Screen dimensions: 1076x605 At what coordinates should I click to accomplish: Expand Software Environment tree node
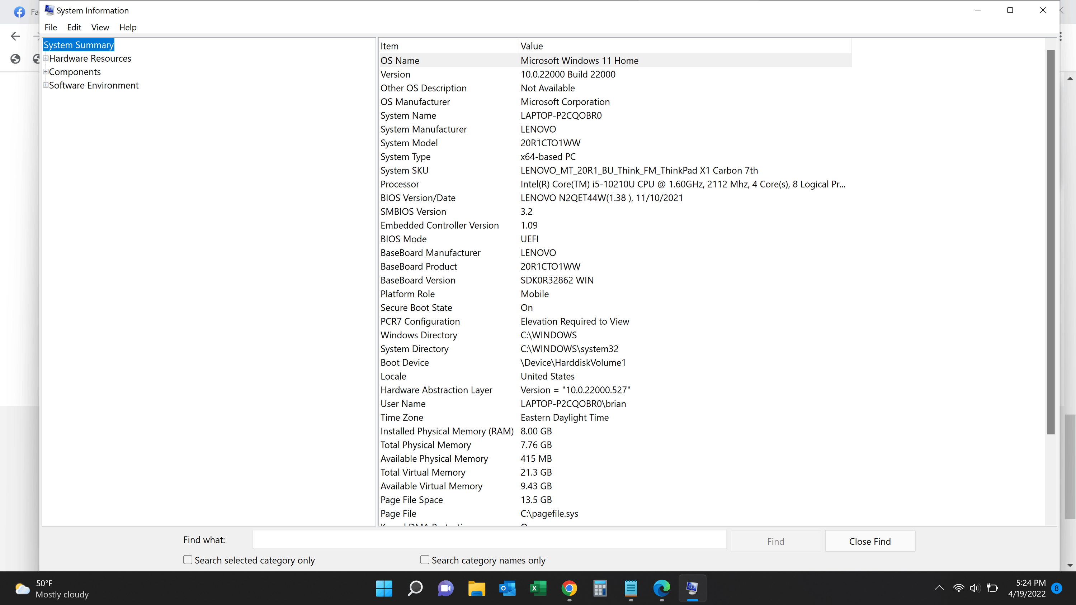(x=46, y=85)
